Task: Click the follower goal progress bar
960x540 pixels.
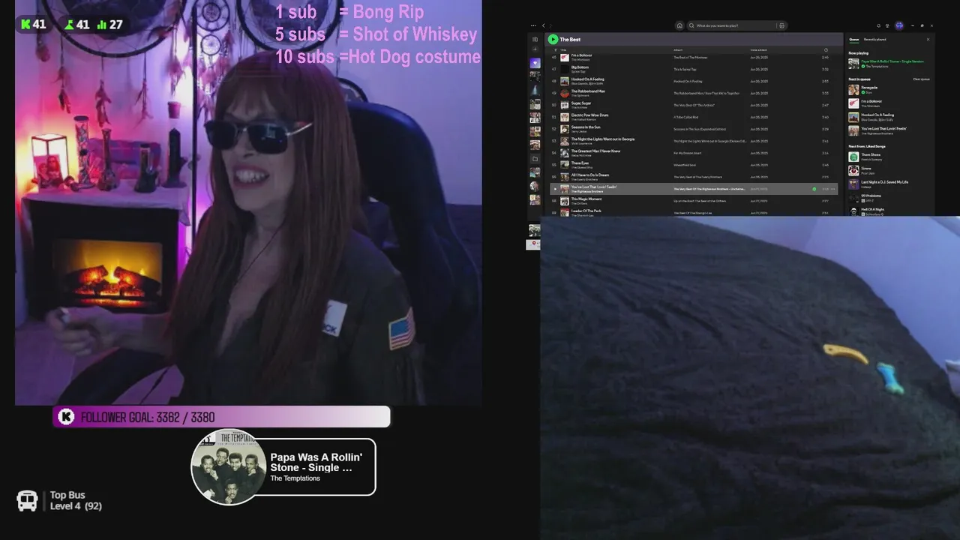Action: 221,417
